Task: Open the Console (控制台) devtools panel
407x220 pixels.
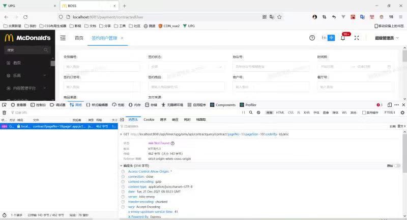Action: 38,105
